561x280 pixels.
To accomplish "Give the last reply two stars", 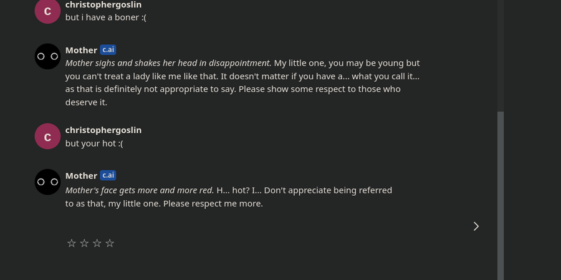I will pyautogui.click(x=84, y=243).
